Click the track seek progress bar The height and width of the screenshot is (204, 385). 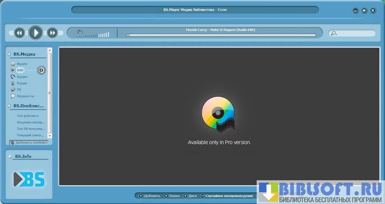[221, 35]
